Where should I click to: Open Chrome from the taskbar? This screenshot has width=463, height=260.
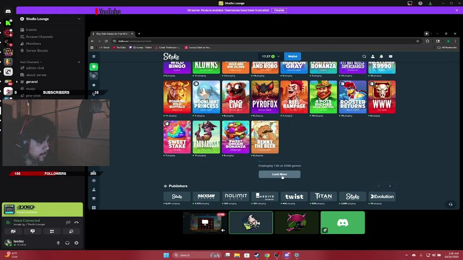click(x=267, y=255)
